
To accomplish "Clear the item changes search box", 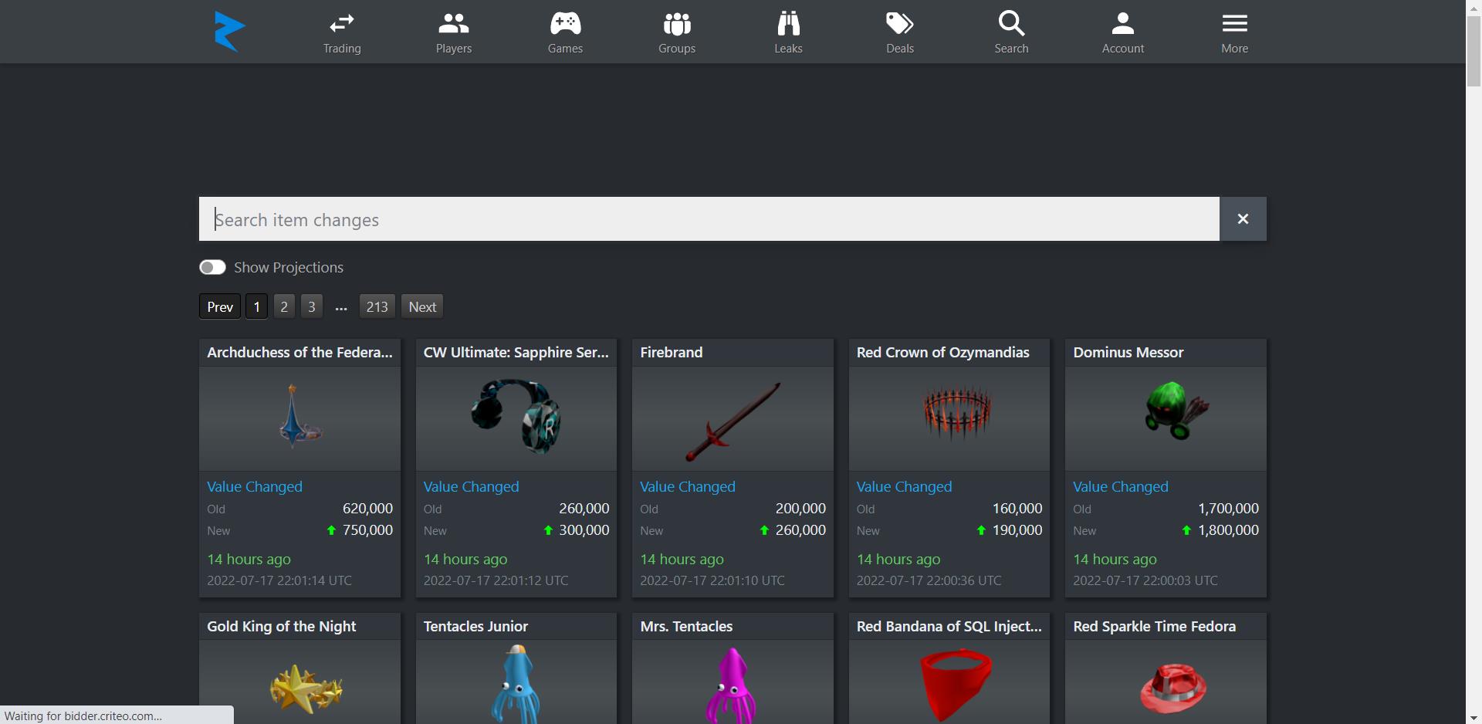I will click(x=1243, y=219).
